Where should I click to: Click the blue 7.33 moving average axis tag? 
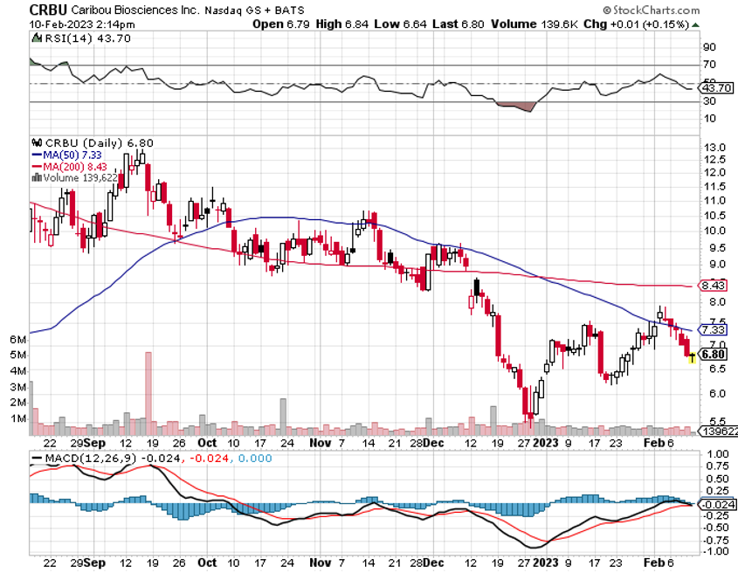click(x=713, y=329)
